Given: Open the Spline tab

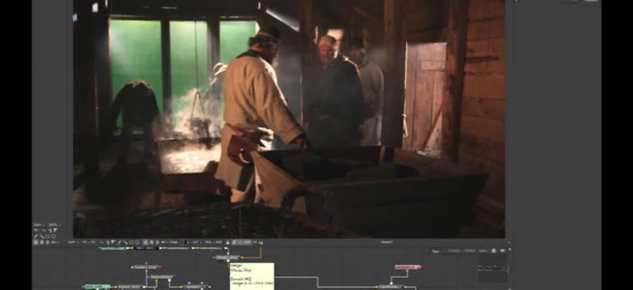Looking at the screenshot, I should point(483,251).
